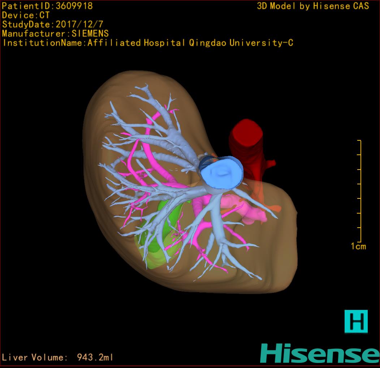Click the PatientID:3609918 text
The image size is (380, 368).
(47, 6)
